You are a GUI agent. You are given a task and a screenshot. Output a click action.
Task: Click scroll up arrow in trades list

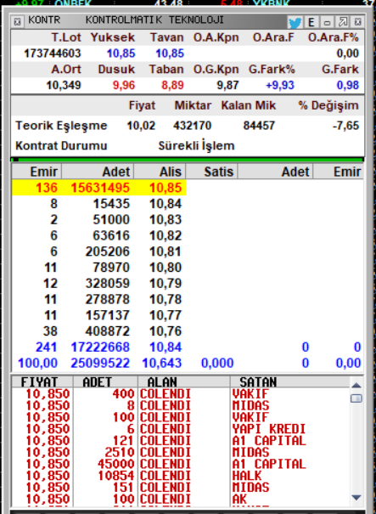[x=356, y=386]
